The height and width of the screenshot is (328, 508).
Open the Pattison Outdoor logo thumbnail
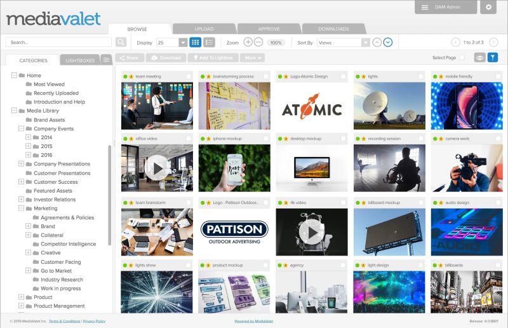(x=234, y=232)
